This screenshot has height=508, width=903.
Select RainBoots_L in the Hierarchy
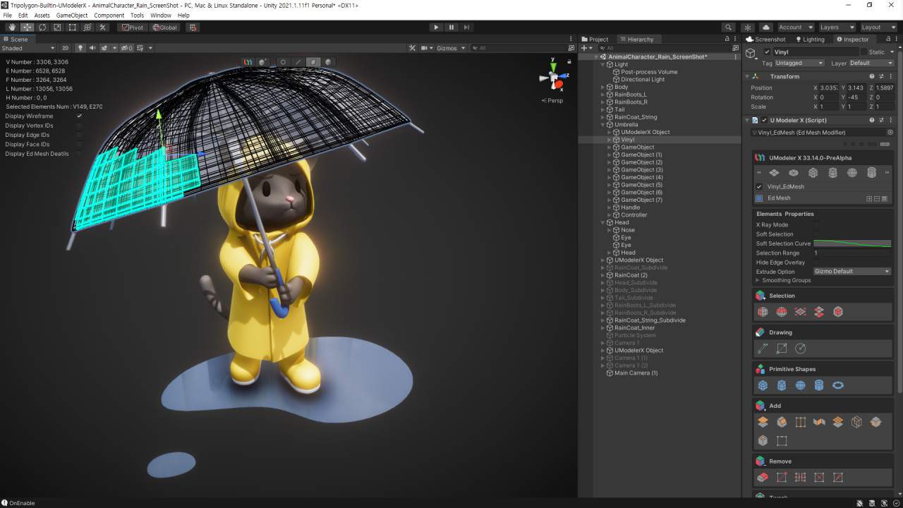point(631,95)
